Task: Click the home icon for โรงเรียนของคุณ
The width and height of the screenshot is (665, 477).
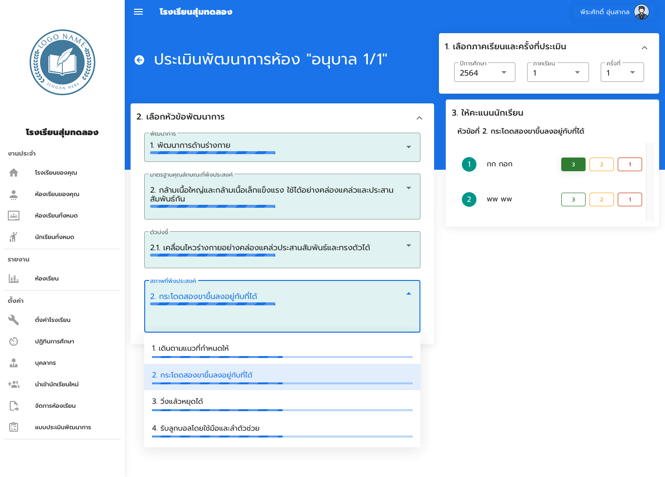Action: point(14,173)
